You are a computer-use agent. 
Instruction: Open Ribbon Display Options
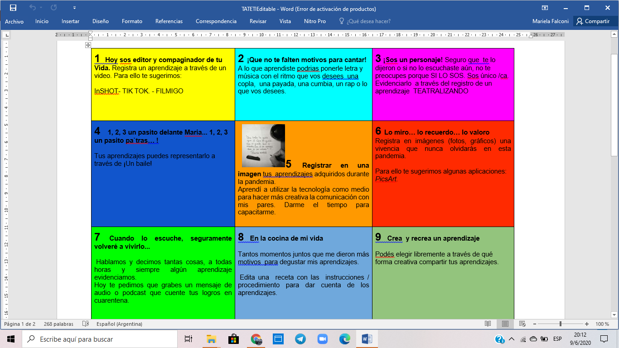point(545,8)
